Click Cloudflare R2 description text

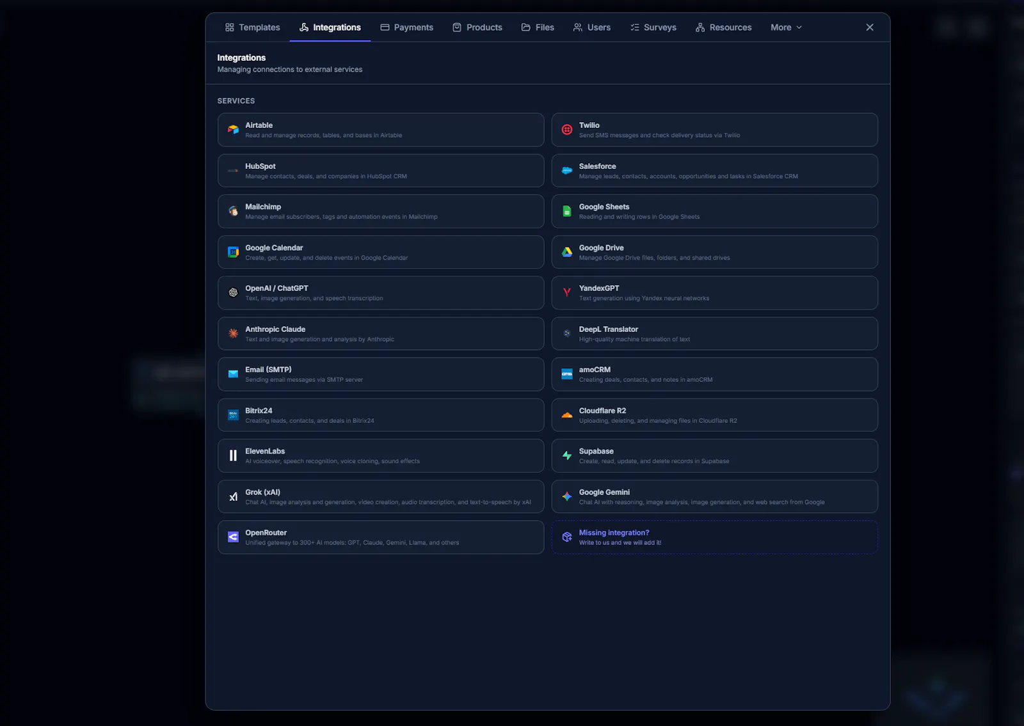point(658,421)
